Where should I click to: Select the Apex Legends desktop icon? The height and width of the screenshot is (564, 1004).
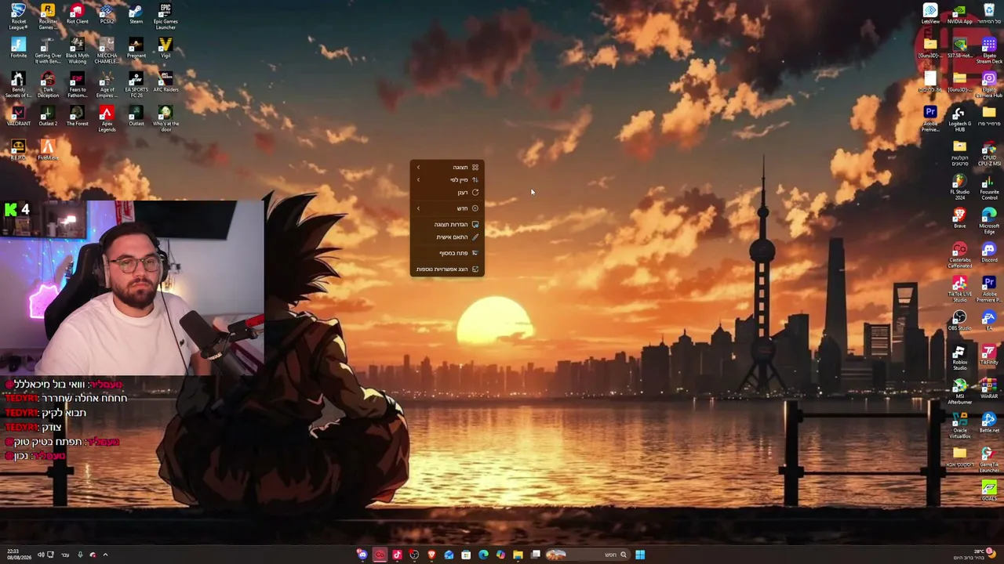click(107, 119)
